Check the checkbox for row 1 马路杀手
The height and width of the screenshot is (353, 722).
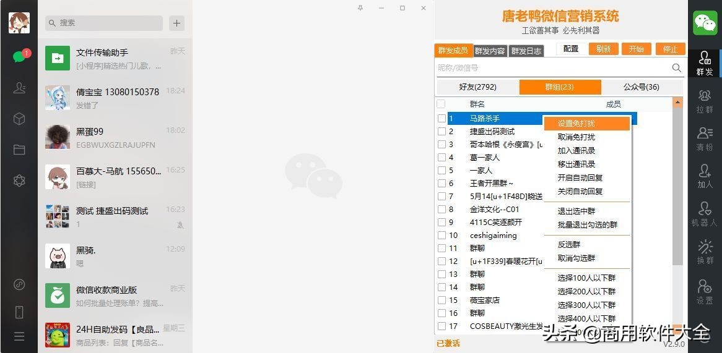coord(441,119)
